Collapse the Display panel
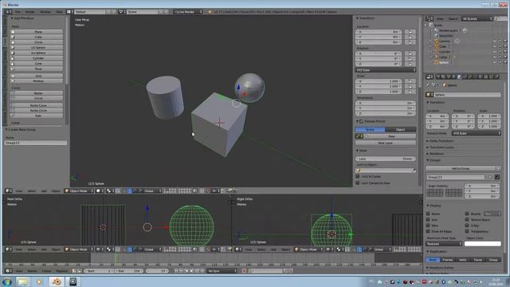The height and width of the screenshot is (287, 510). coord(435,206)
